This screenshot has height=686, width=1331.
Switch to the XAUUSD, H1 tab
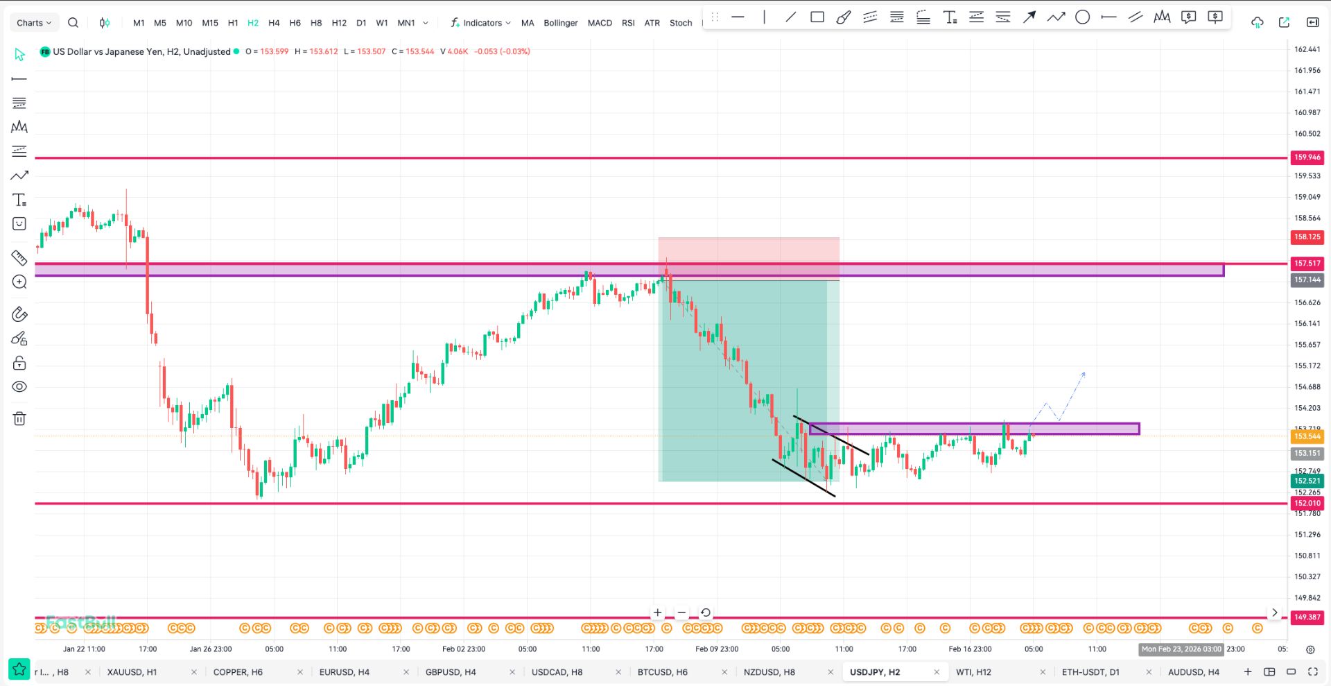tap(132, 672)
